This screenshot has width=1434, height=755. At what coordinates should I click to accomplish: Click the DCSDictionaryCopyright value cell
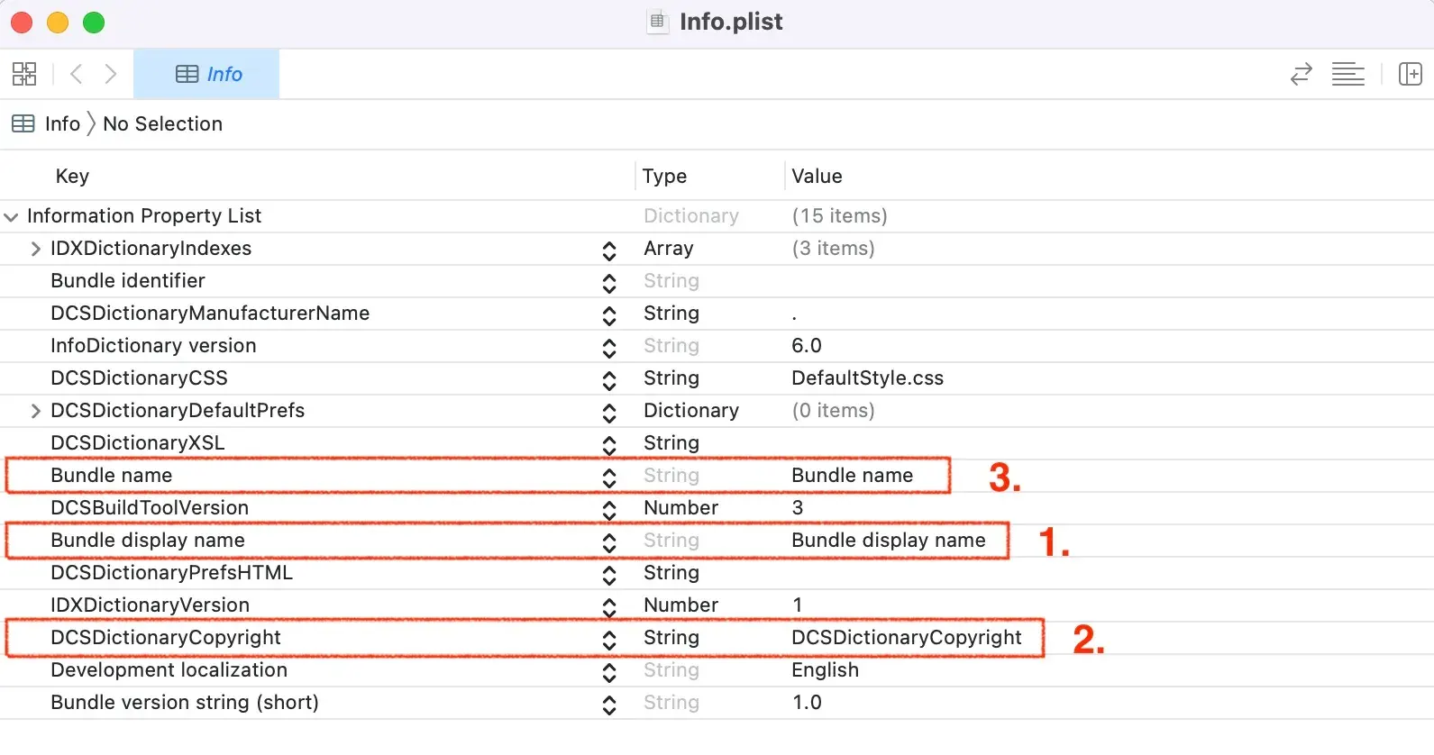pos(906,638)
